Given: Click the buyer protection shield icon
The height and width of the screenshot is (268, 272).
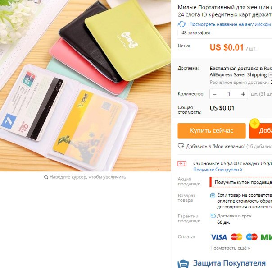Looking at the screenshot, I should pyautogui.click(x=183, y=264).
